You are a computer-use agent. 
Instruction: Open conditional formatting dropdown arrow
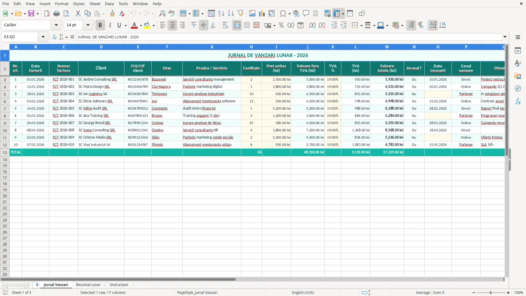tap(402, 25)
